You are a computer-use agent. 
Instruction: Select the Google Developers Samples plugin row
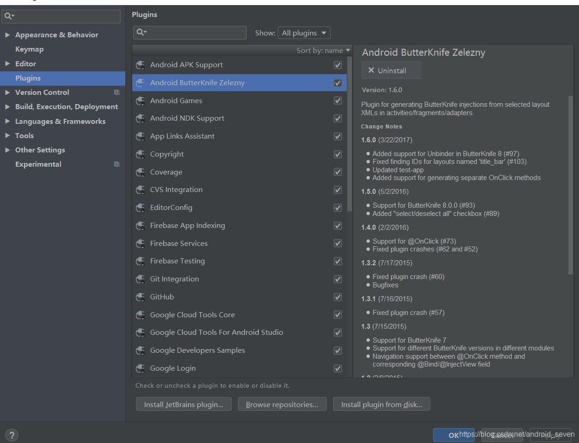click(x=240, y=350)
